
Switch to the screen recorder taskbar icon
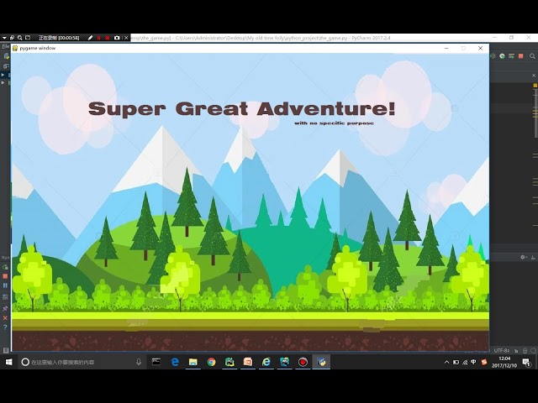click(x=303, y=362)
